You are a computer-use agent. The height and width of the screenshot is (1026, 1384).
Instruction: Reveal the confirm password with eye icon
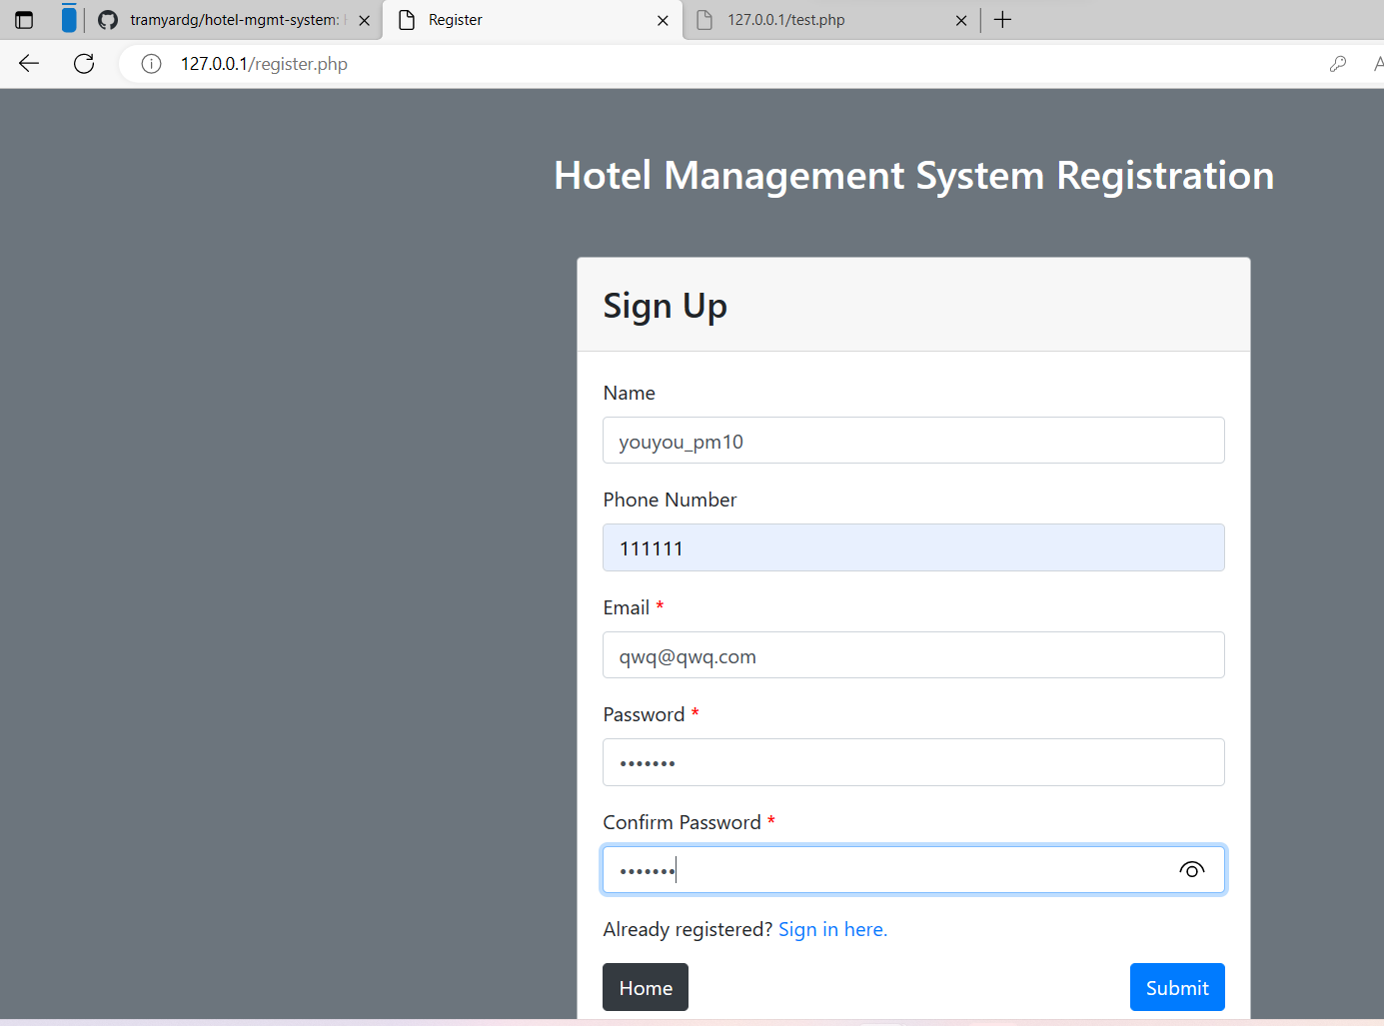click(x=1191, y=870)
